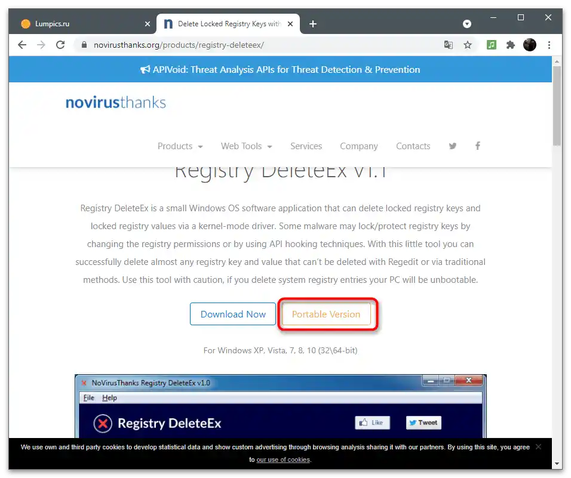Open the Company page
The width and height of the screenshot is (571, 478).
click(359, 146)
